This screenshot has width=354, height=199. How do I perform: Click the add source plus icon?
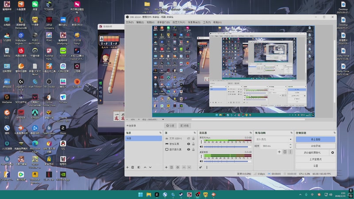pyautogui.click(x=165, y=167)
